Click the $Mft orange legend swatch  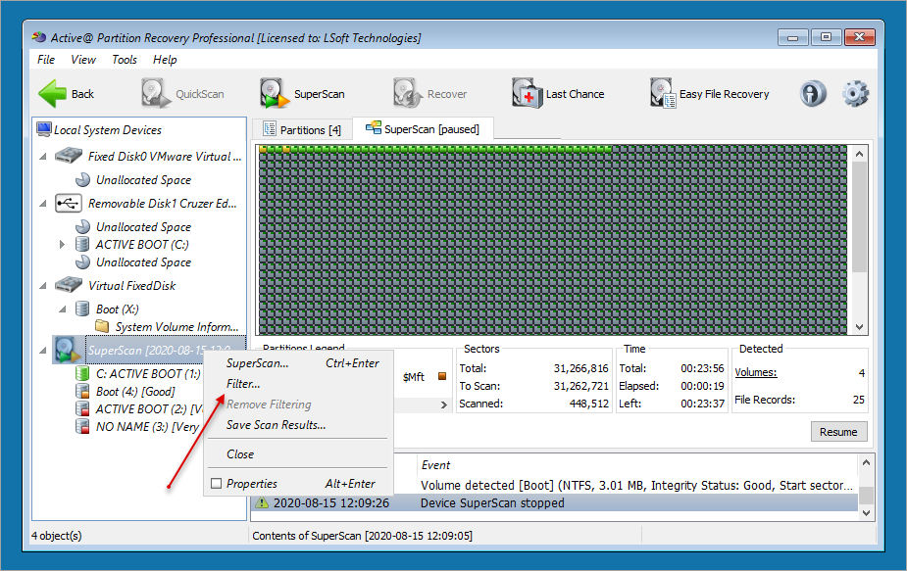pos(442,376)
